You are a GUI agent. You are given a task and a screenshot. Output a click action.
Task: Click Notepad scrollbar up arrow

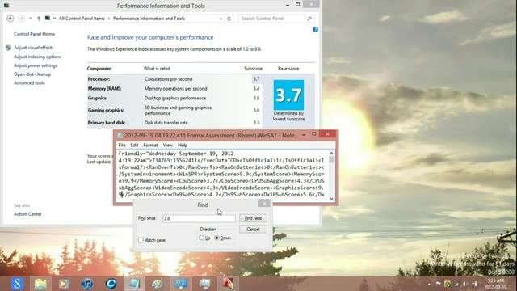pos(331,153)
